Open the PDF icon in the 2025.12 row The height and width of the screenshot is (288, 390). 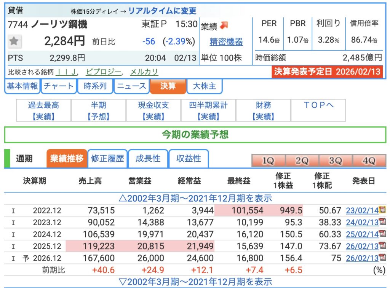(382, 246)
